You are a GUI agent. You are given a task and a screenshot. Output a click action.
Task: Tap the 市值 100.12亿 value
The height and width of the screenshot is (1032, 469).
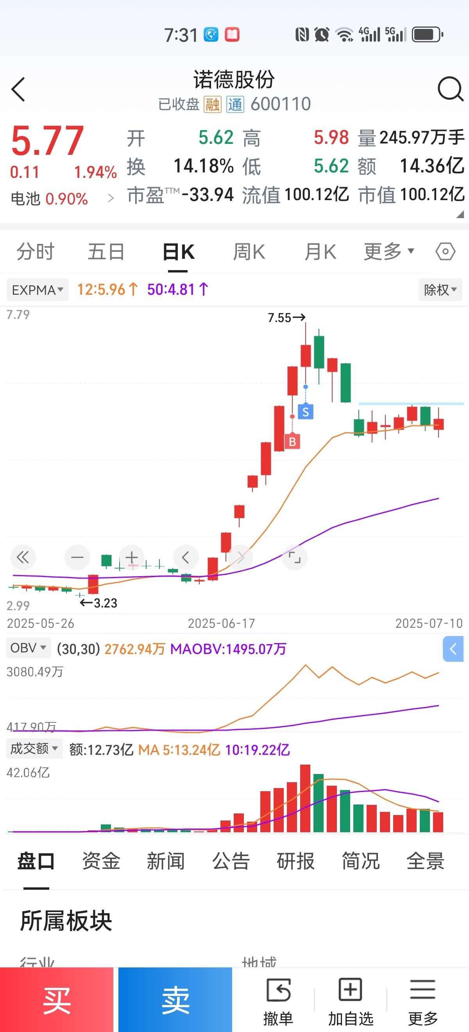(411, 194)
